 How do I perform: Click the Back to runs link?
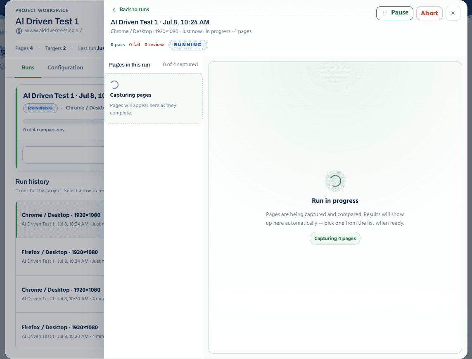131,10
